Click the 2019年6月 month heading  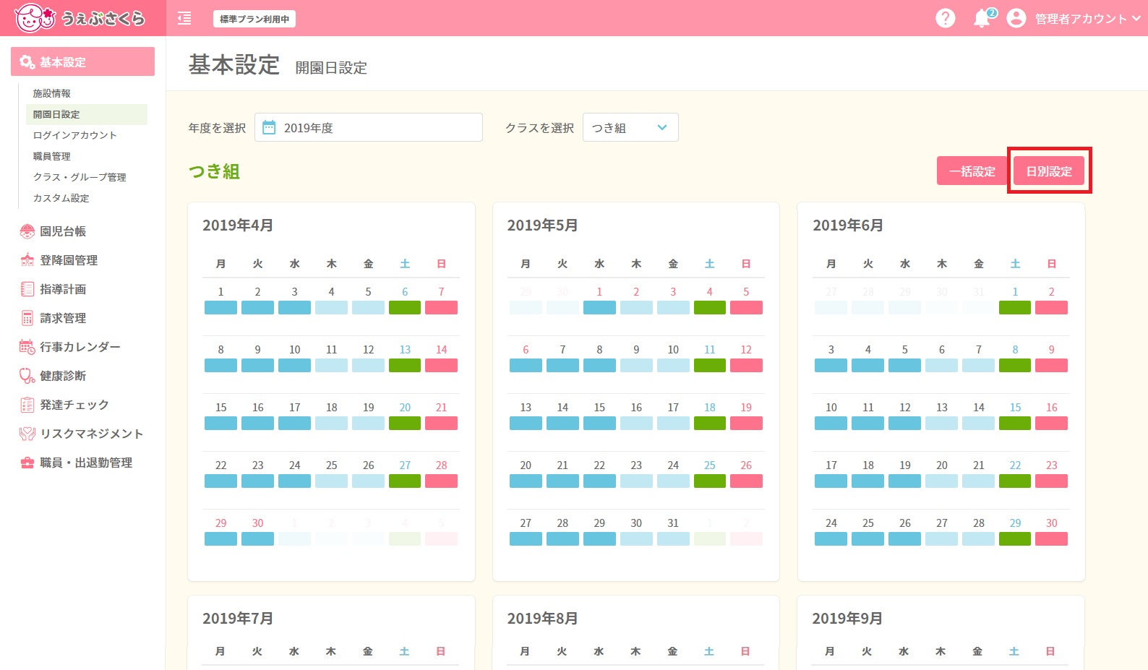848,226
